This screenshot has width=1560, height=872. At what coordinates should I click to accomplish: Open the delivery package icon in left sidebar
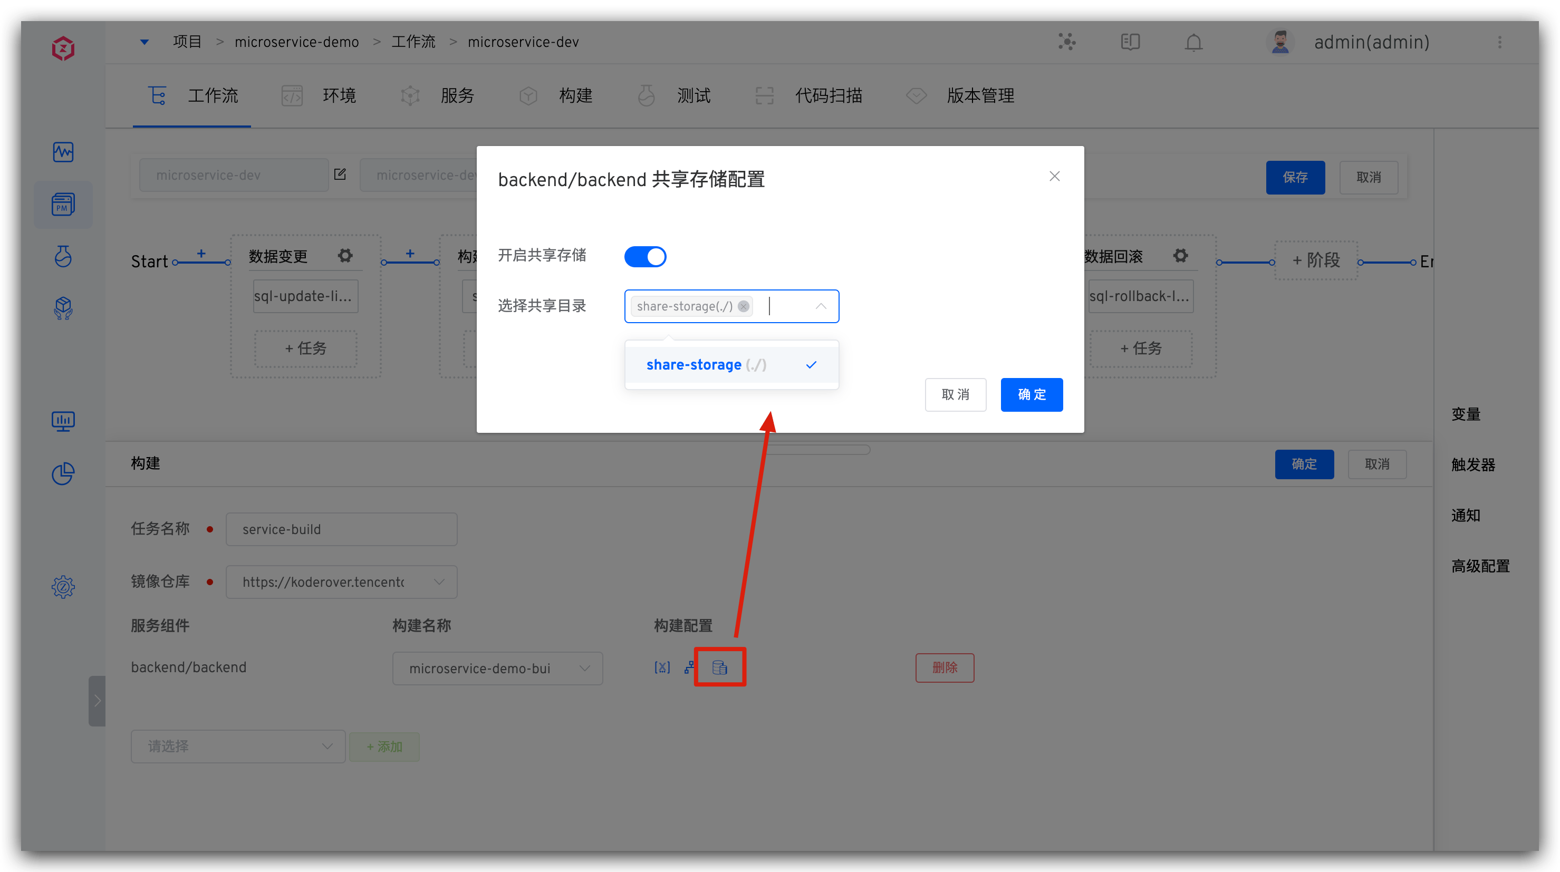click(63, 308)
